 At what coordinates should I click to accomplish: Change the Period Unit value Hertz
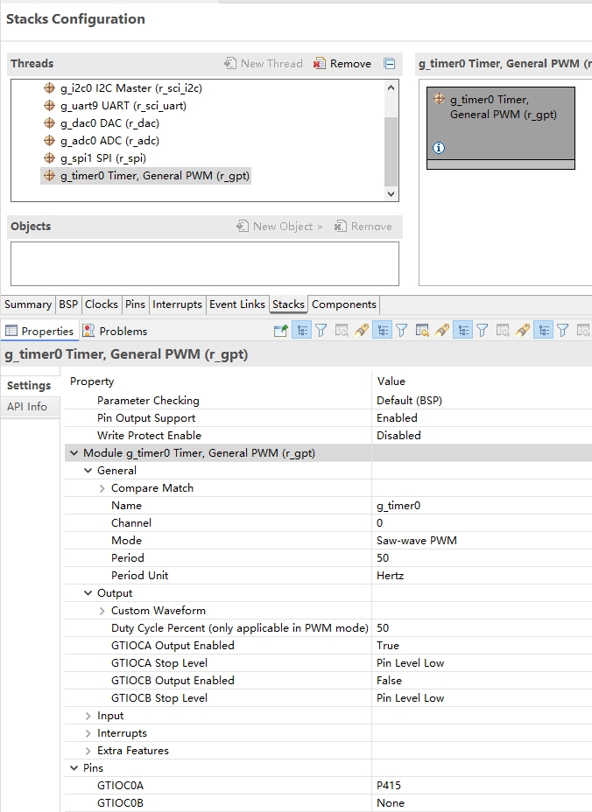click(390, 576)
